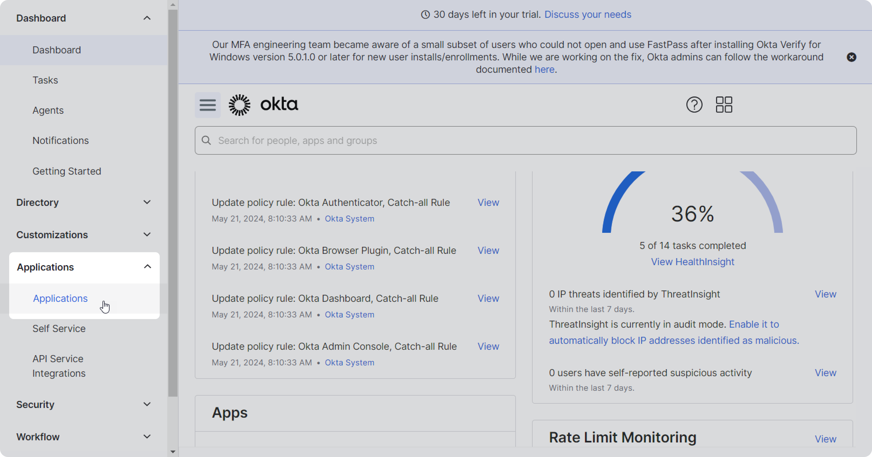Click the trial clock icon

pos(425,15)
